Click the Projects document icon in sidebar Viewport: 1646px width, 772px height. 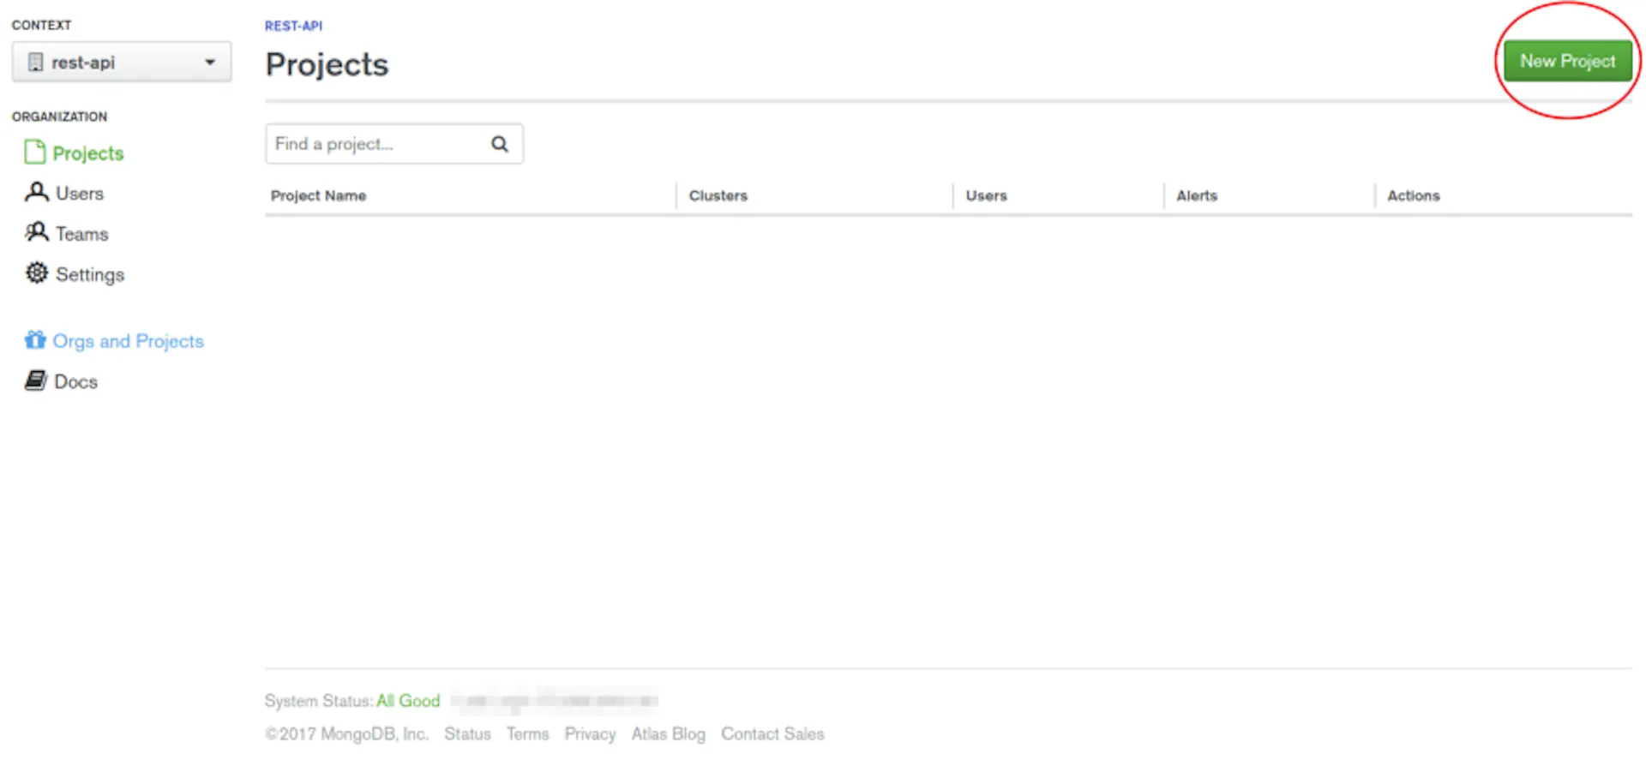pyautogui.click(x=34, y=152)
